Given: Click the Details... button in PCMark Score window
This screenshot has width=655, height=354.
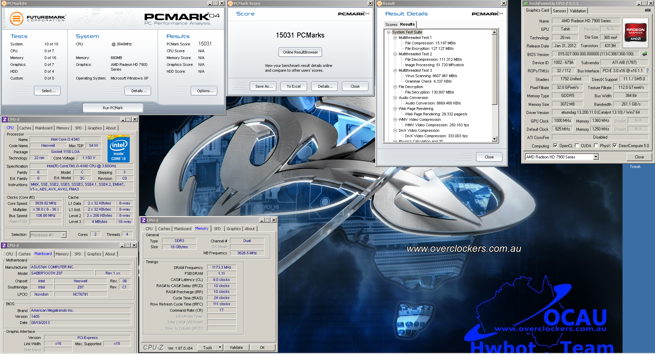Looking at the screenshot, I should [325, 86].
